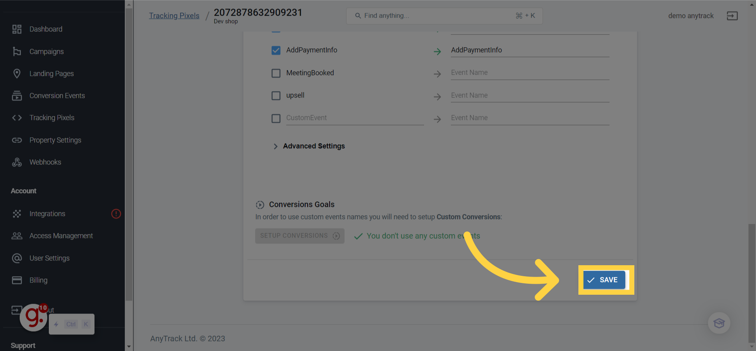This screenshot has height=351, width=756.
Task: Click the Dashboard grid icon
Action: 17,29
